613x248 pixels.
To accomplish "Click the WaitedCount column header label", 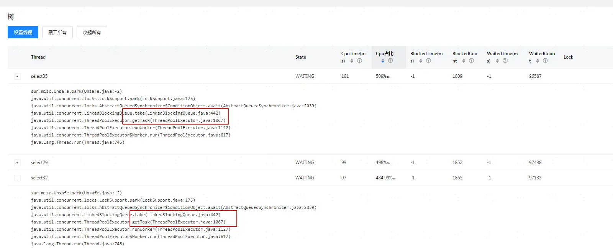I will pyautogui.click(x=542, y=57).
